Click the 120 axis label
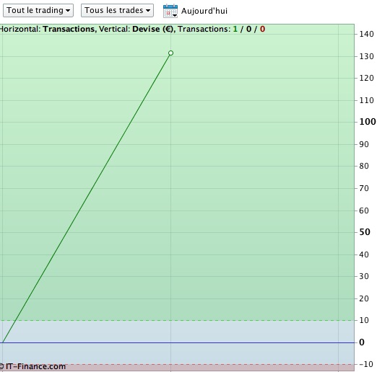The width and height of the screenshot is (377, 372). (x=366, y=78)
